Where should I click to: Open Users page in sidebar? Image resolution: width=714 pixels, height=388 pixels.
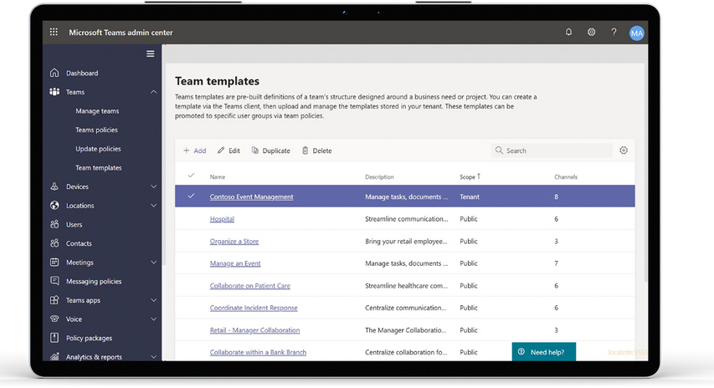click(x=74, y=225)
